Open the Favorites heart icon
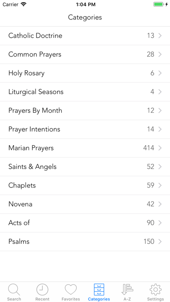This screenshot has width=170, height=302. coord(71,289)
